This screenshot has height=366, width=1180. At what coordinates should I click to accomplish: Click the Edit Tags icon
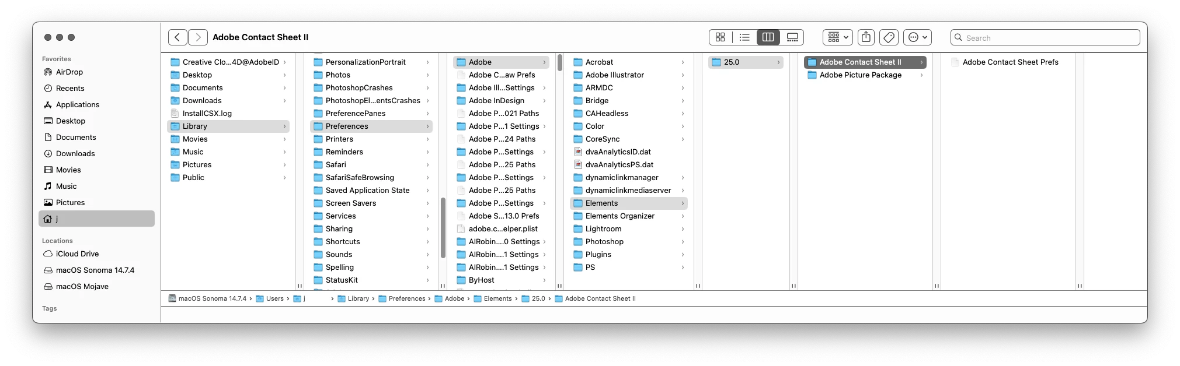pyautogui.click(x=889, y=37)
